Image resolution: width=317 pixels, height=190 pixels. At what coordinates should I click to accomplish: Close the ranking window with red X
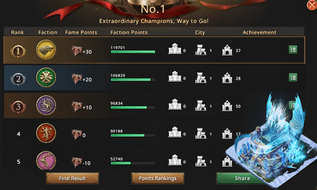312,5
